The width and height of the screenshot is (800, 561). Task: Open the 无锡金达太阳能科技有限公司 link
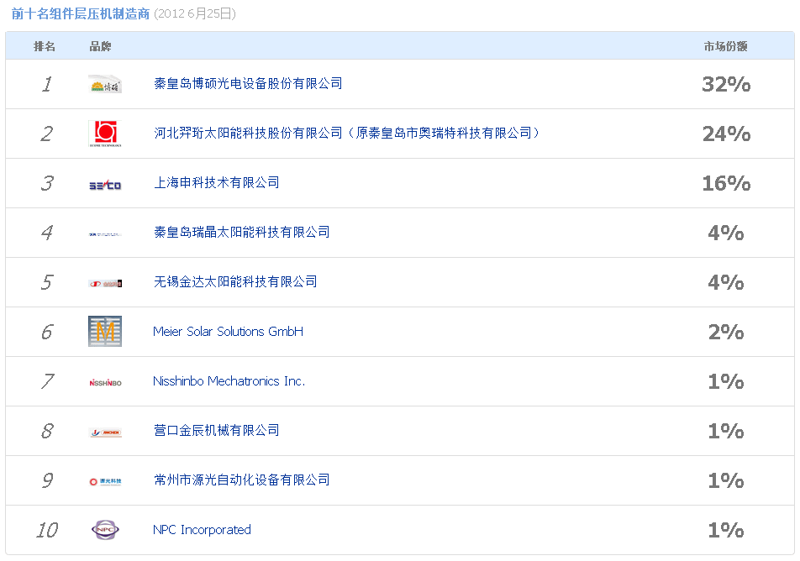tap(235, 282)
